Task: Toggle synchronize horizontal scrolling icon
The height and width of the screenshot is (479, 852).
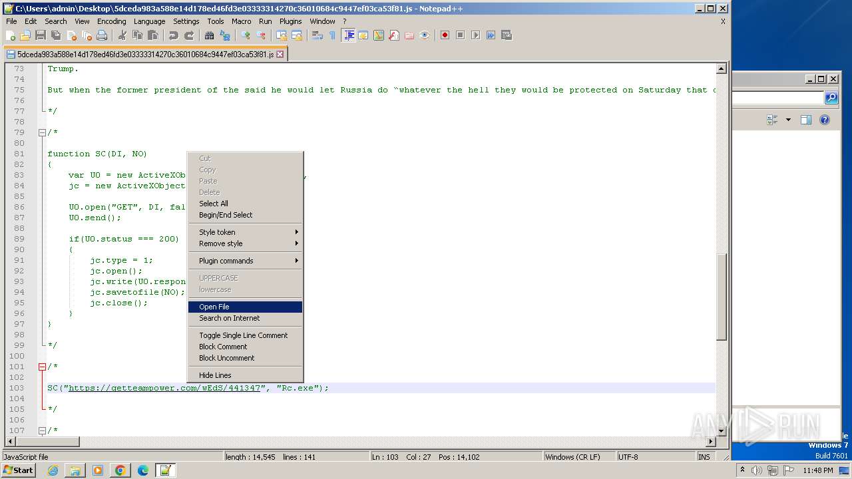Action: click(x=297, y=35)
